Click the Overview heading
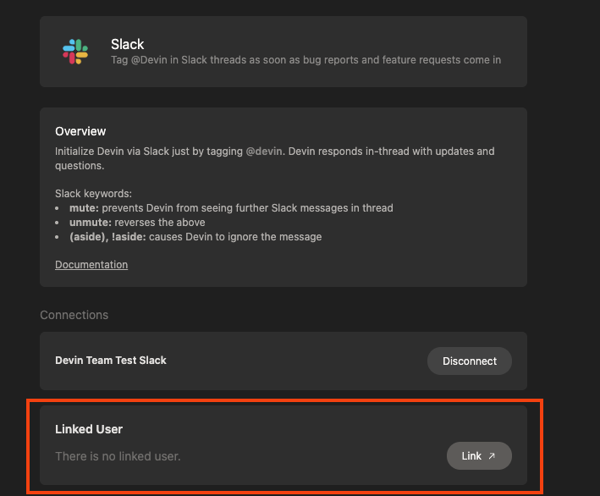600x496 pixels. tap(80, 131)
